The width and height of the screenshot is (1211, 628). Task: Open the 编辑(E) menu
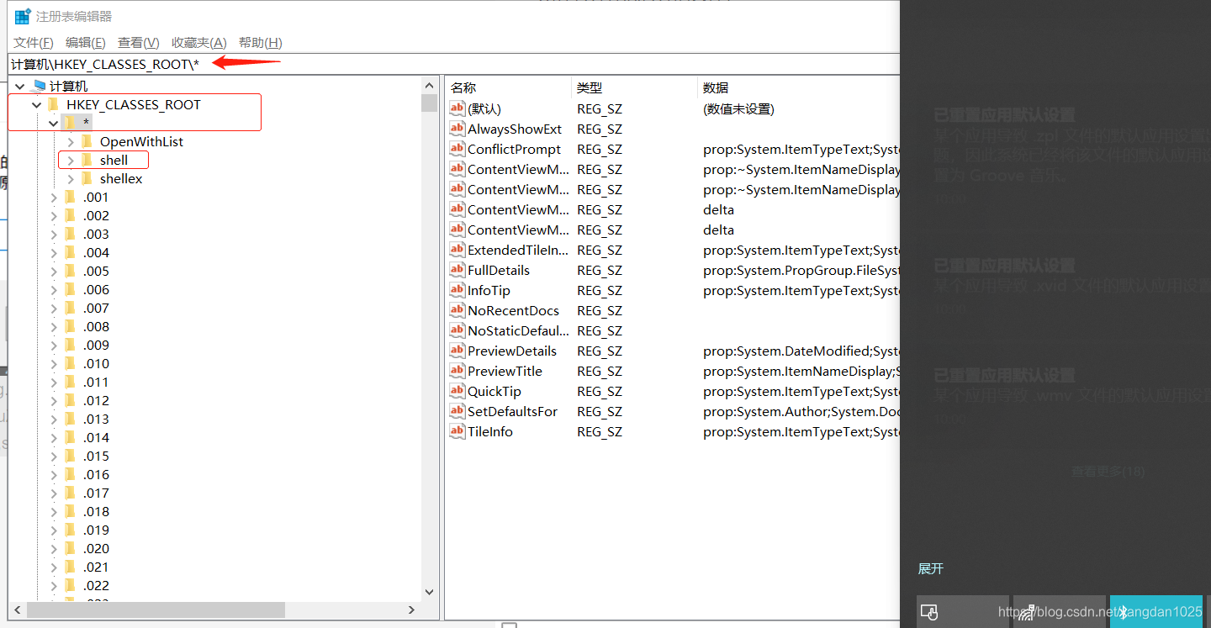86,42
